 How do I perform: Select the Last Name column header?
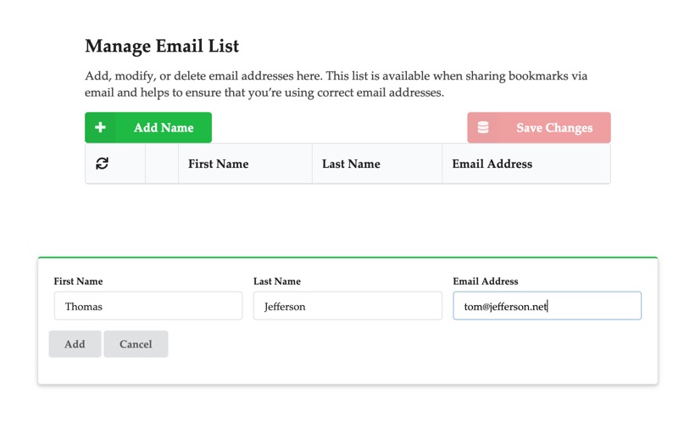pyautogui.click(x=351, y=164)
